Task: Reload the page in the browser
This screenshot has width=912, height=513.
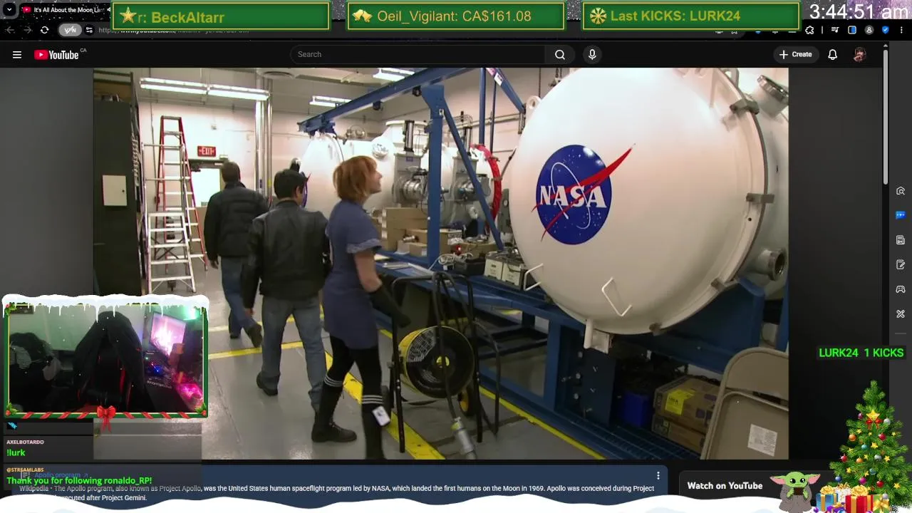Action: (44, 30)
